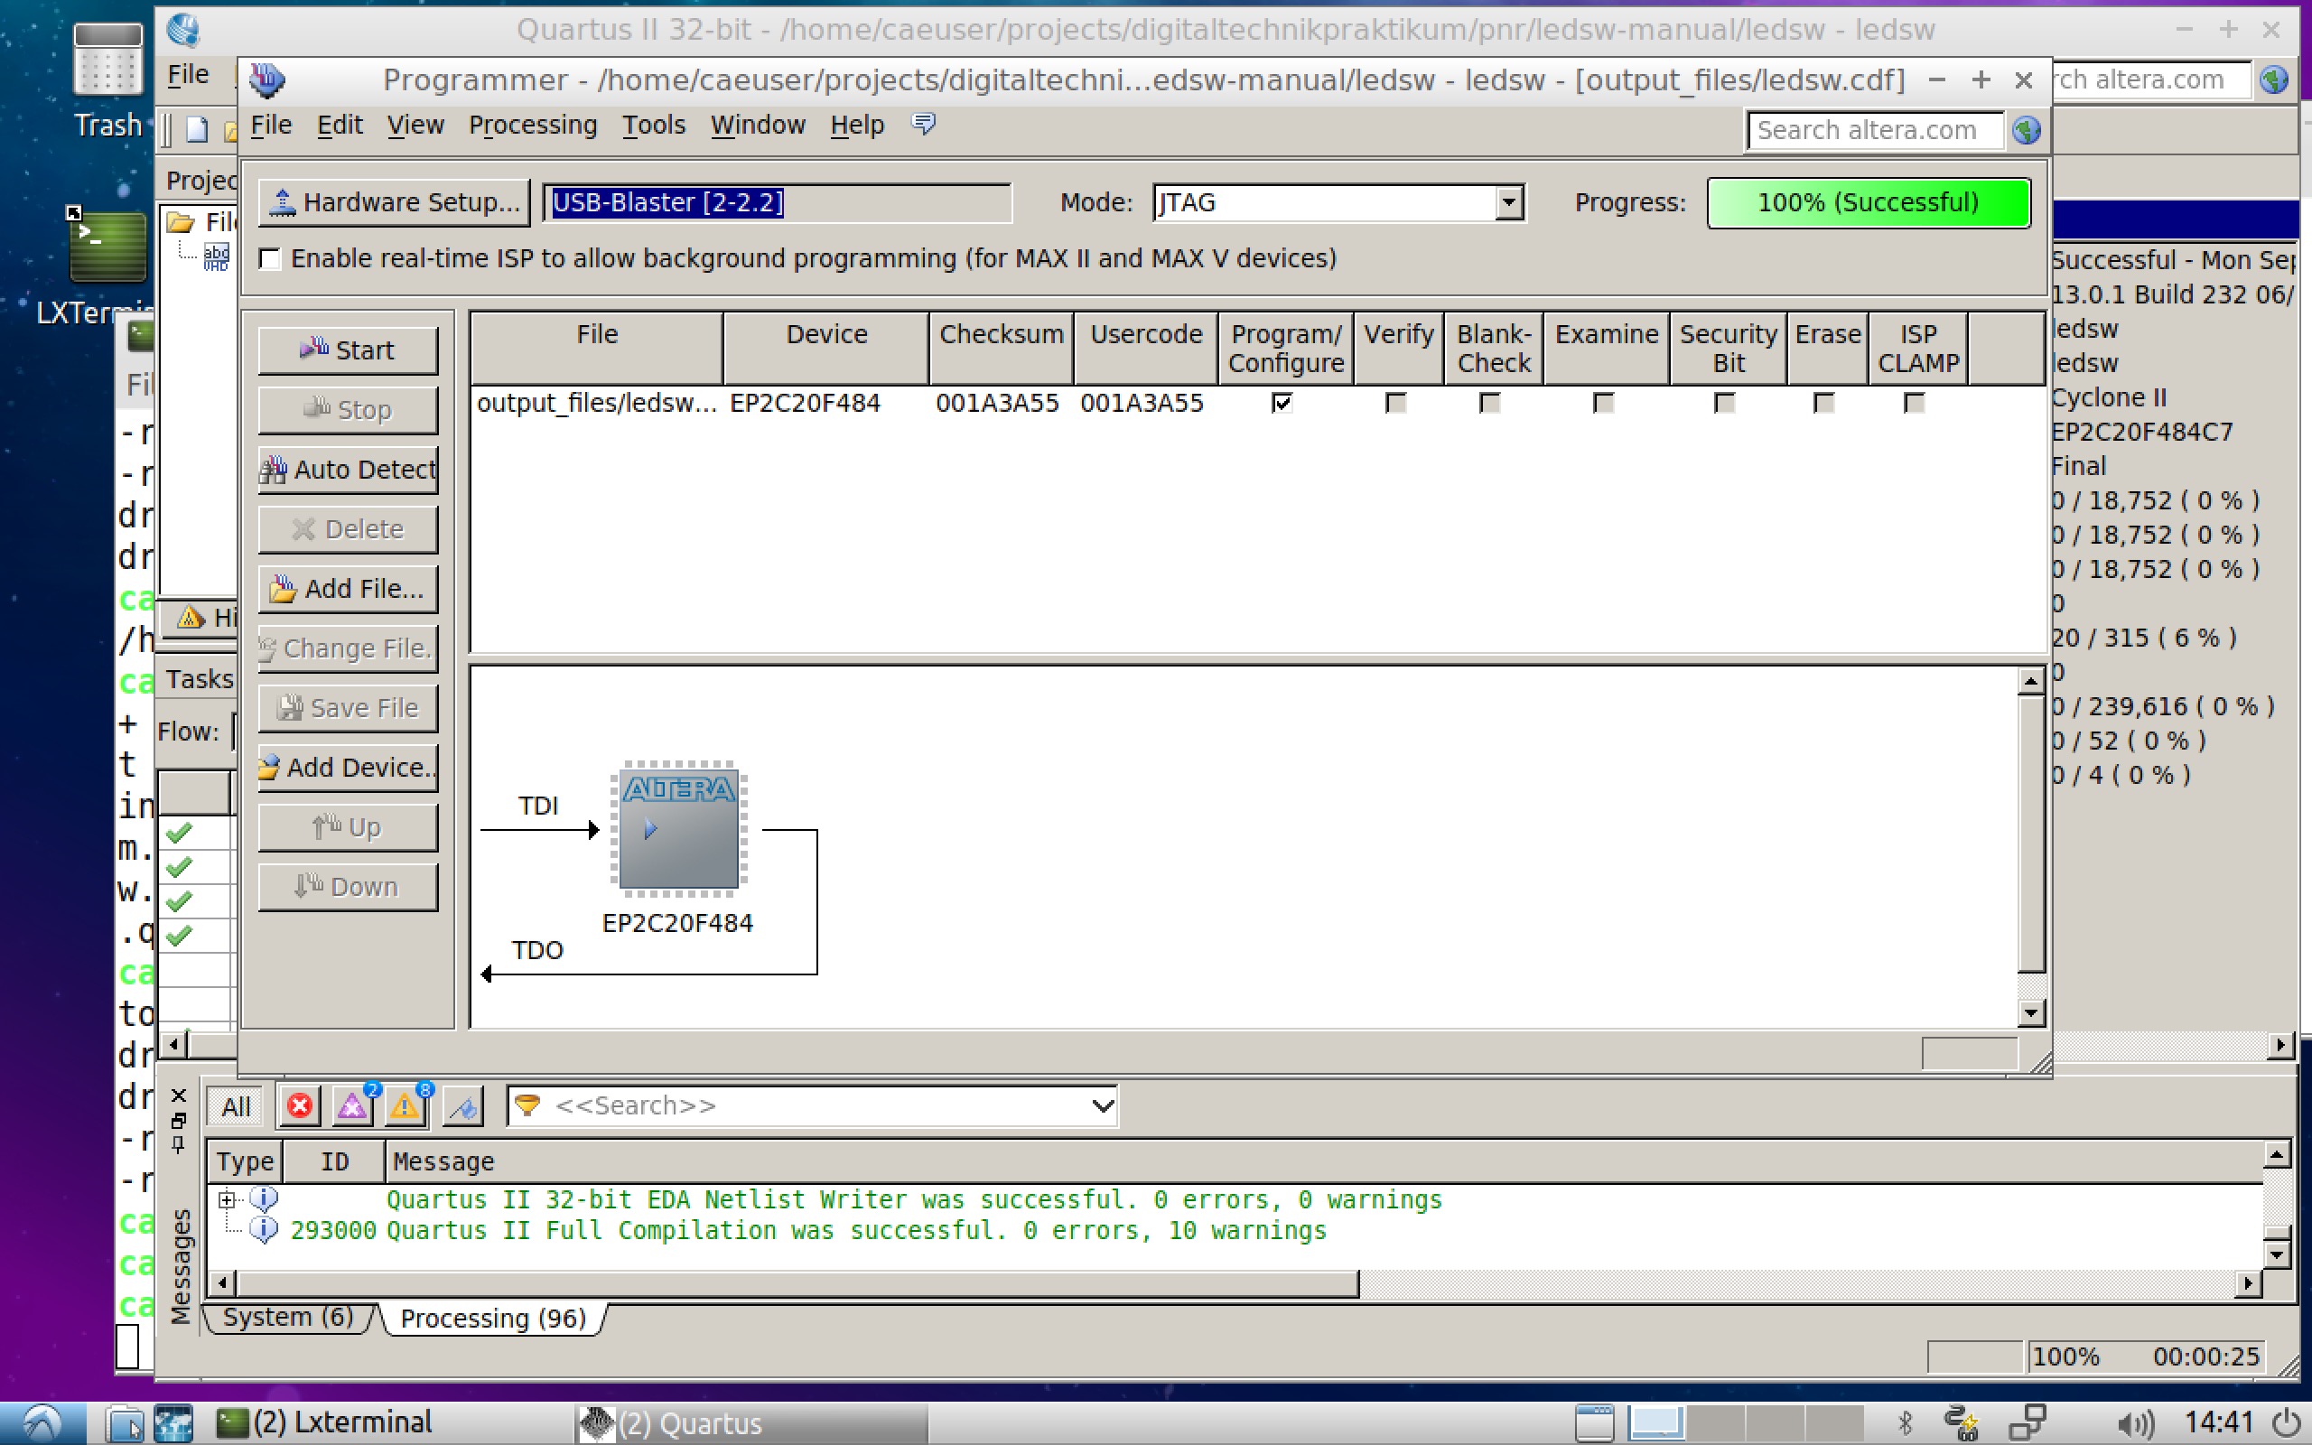The image size is (2312, 1445).
Task: Enable Security Bit checkbox for ledsw file
Action: [x=1724, y=404]
